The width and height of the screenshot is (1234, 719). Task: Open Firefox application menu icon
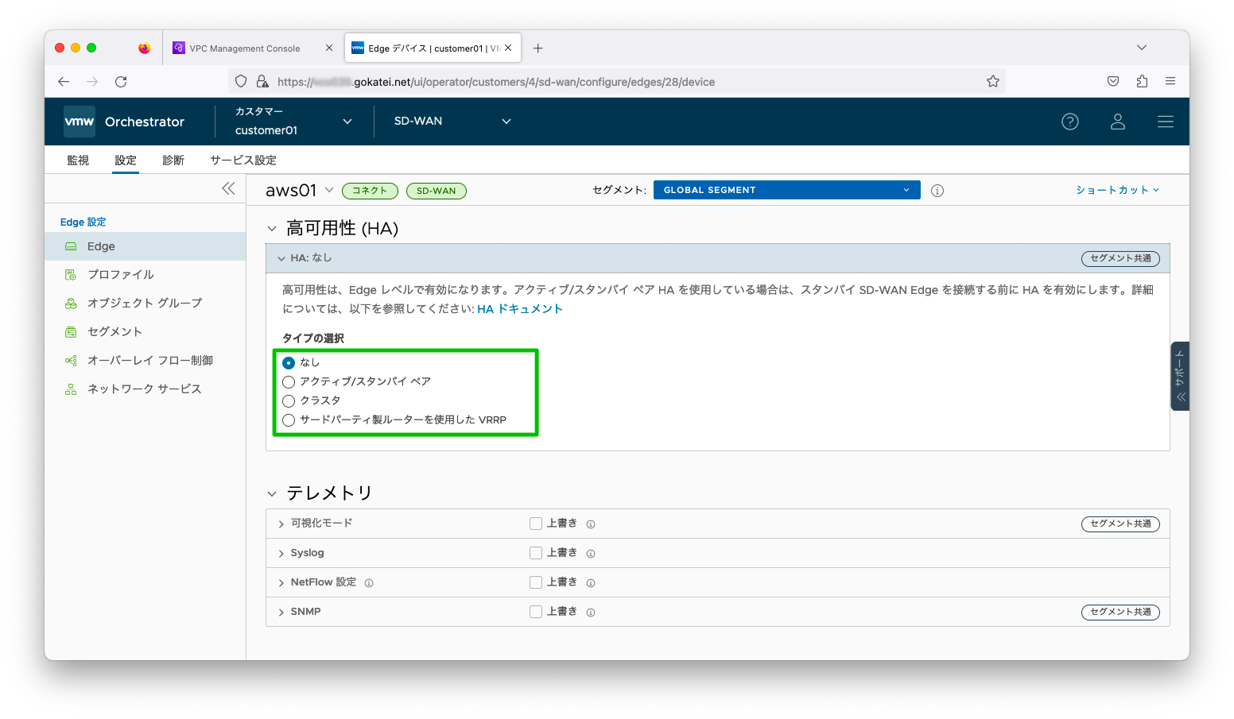tap(1170, 81)
